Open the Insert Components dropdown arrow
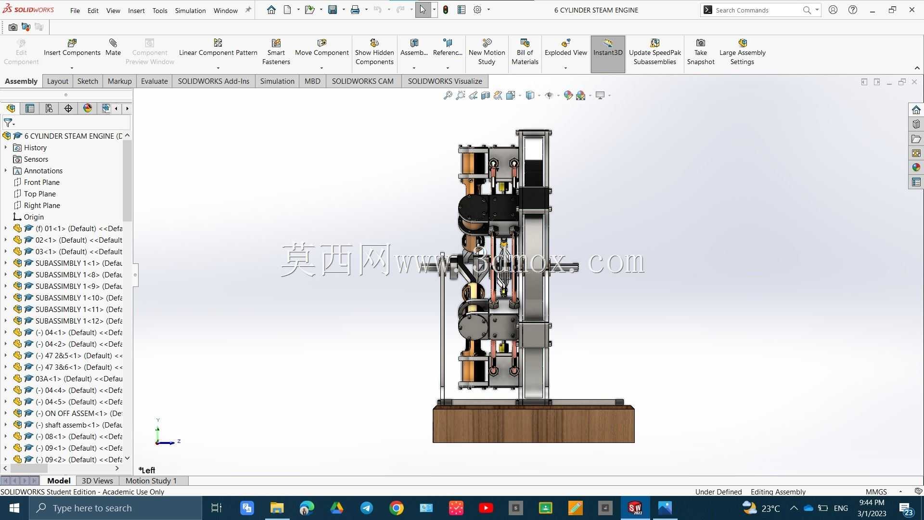This screenshot has width=924, height=520. pos(72,68)
